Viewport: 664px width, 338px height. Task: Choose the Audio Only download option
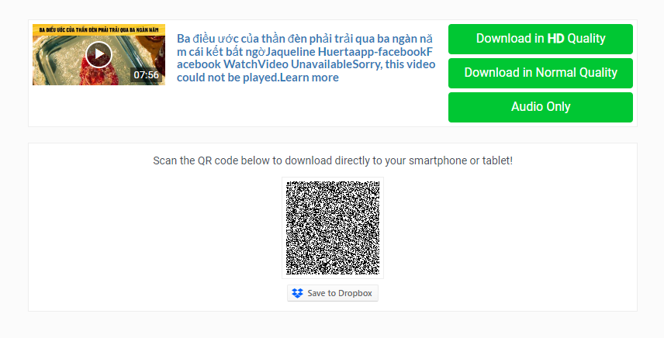541,107
